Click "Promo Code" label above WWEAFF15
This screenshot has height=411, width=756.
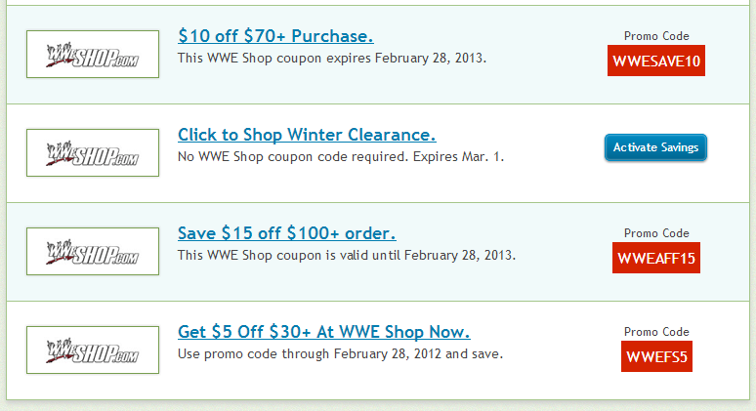(x=656, y=233)
